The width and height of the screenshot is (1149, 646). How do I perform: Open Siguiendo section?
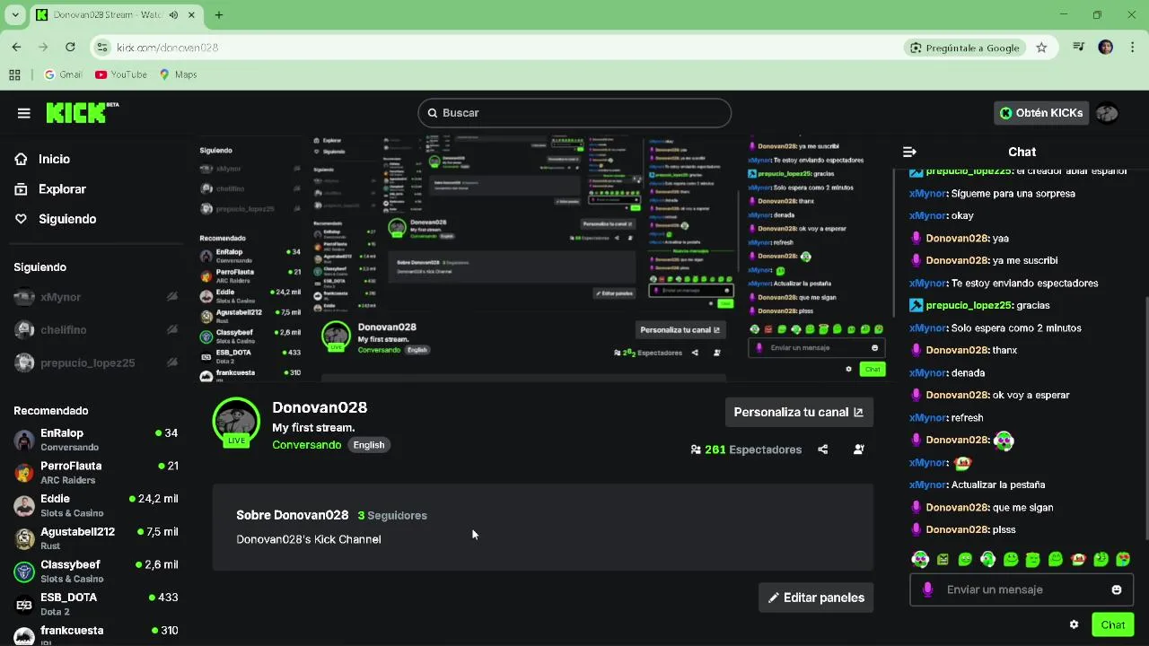[x=56, y=219]
